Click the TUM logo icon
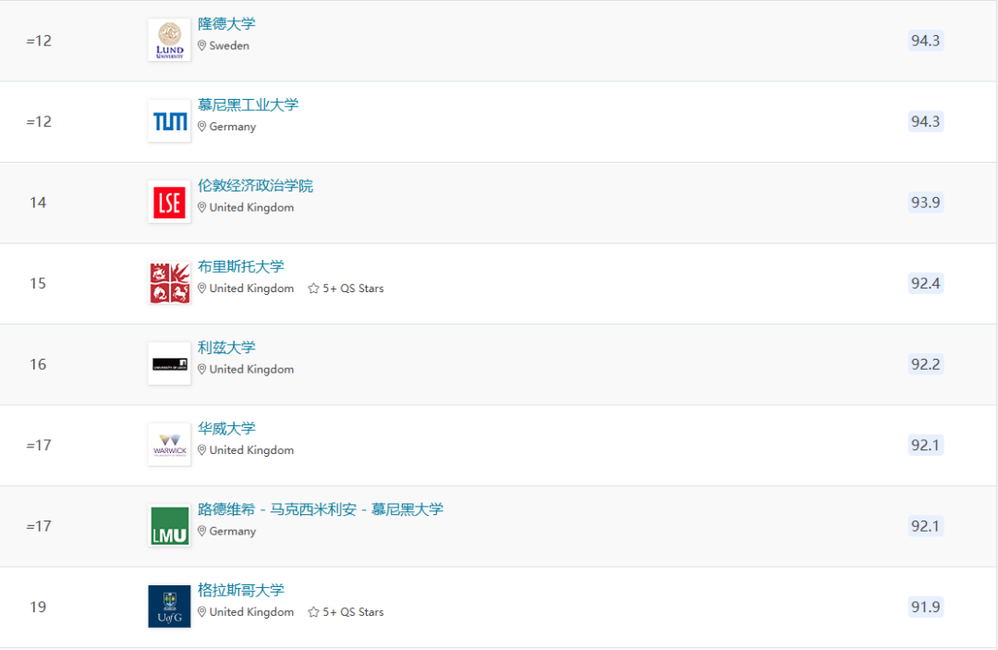998x650 pixels. pos(169,121)
